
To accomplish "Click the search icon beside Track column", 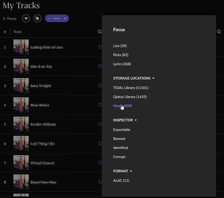I will [100, 32].
